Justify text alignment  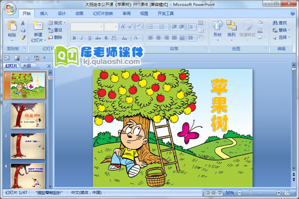174,38
